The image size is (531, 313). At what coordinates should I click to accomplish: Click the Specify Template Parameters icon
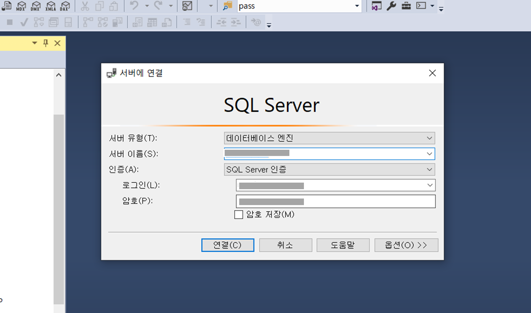pos(256,22)
